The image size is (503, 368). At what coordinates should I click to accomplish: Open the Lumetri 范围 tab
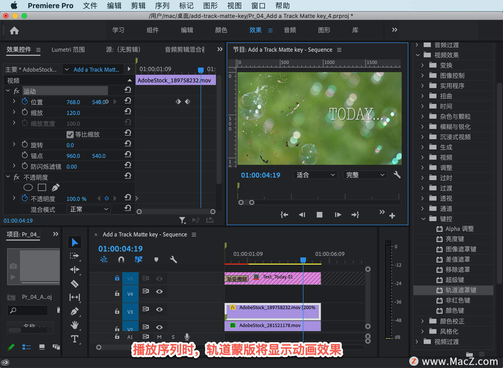pos(68,50)
